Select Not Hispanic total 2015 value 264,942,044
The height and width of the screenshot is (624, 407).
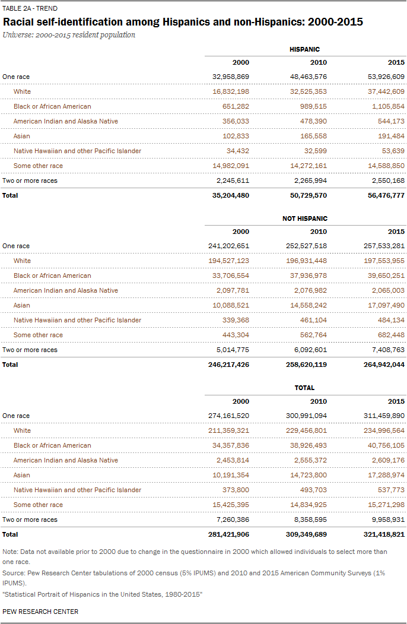click(x=381, y=365)
